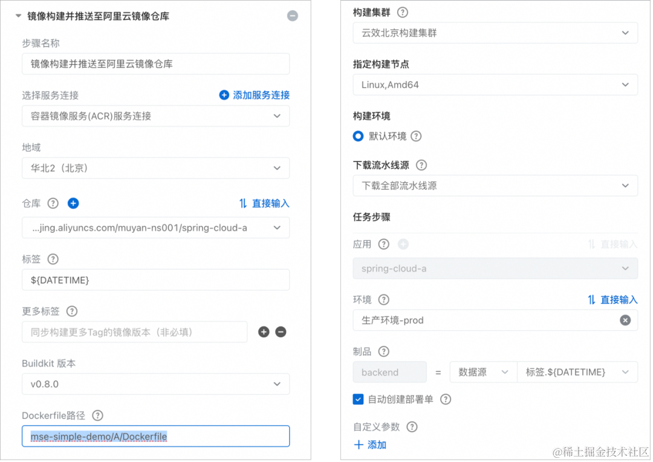Collapse the 镜像构建并推送至阿里云镜像仓库 section
Screen dimensions: 653x462
pos(19,16)
